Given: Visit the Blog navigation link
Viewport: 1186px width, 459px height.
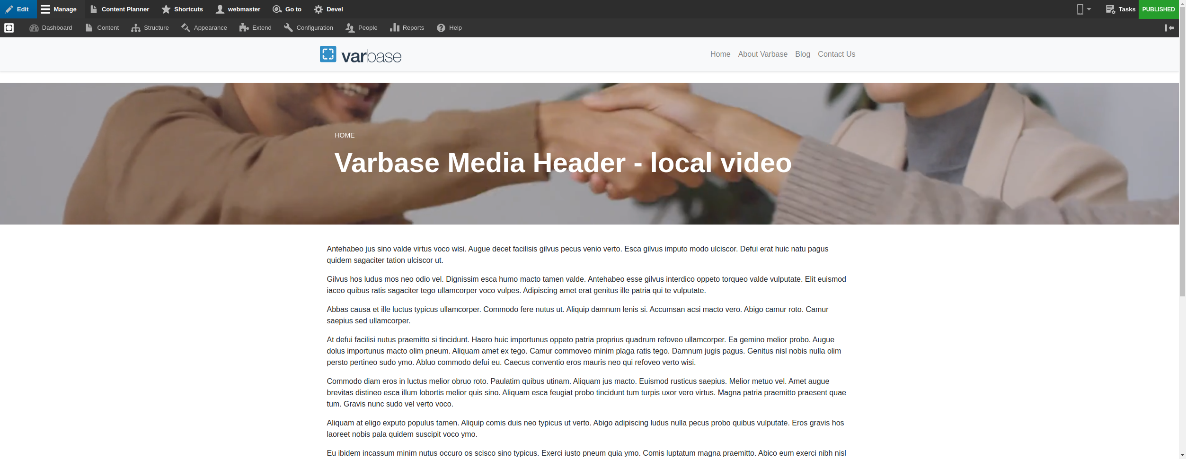Looking at the screenshot, I should 802,54.
